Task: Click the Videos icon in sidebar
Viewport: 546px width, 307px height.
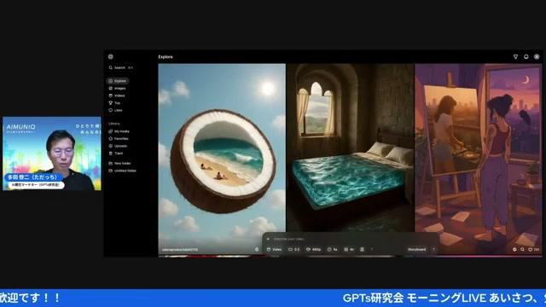Action: click(111, 96)
